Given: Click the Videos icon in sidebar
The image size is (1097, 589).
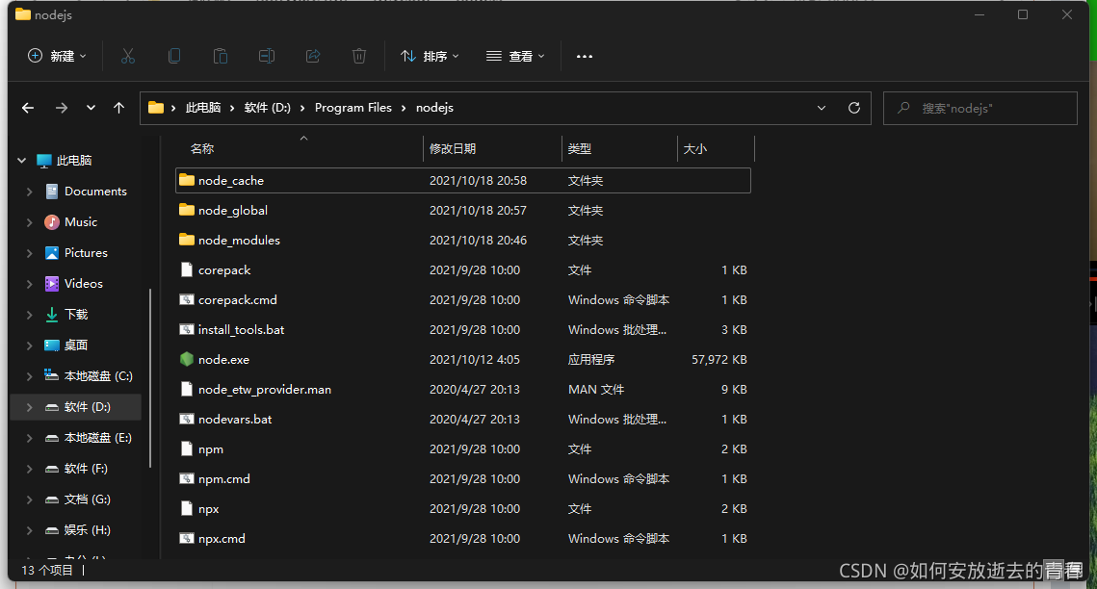Looking at the screenshot, I should [52, 284].
